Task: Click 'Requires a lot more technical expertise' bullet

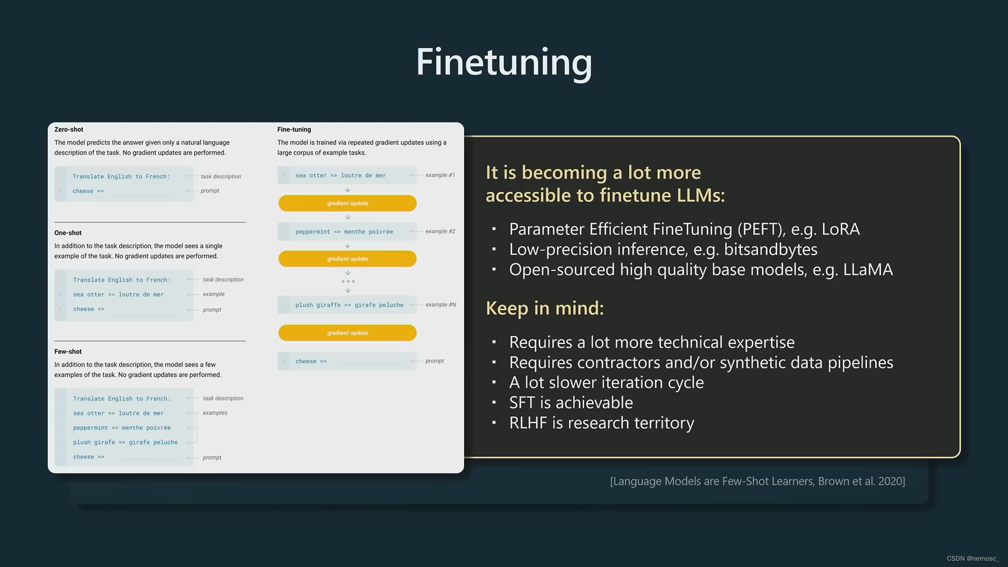Action: (652, 342)
